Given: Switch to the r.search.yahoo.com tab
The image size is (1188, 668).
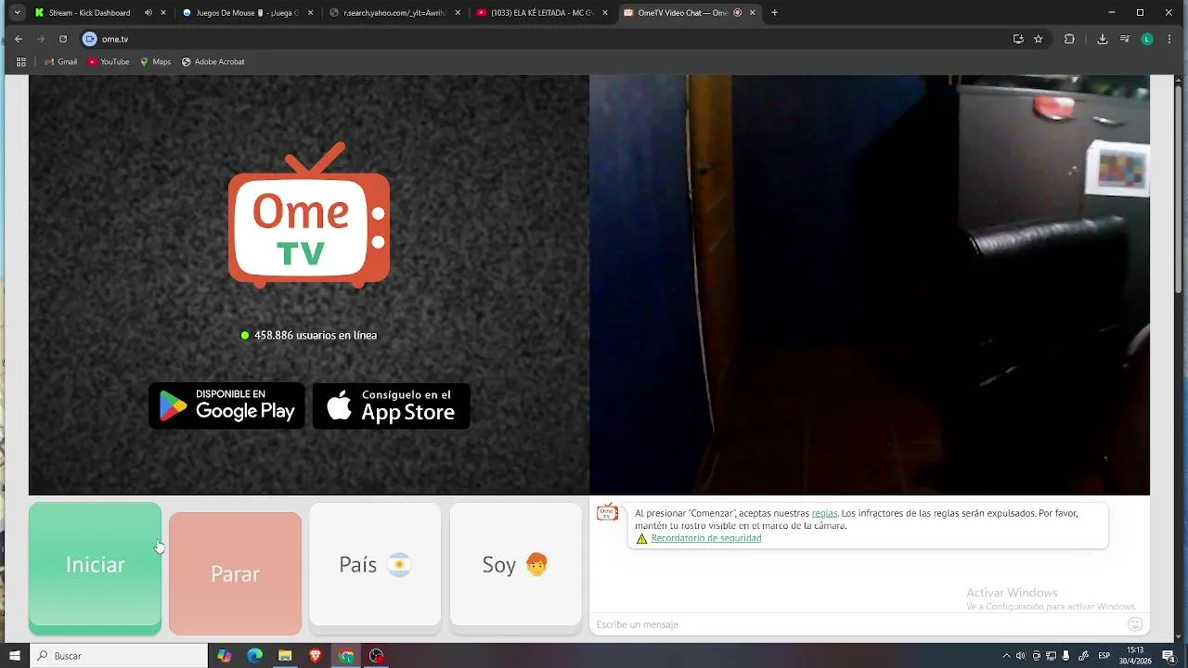Looking at the screenshot, I should (394, 13).
